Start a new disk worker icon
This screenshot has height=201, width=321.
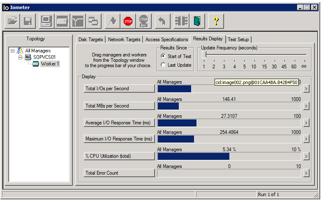(x=62, y=21)
